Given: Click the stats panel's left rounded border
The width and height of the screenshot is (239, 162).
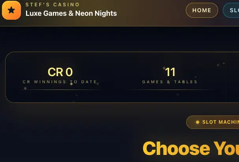Looking at the screenshot, I should point(6,77).
